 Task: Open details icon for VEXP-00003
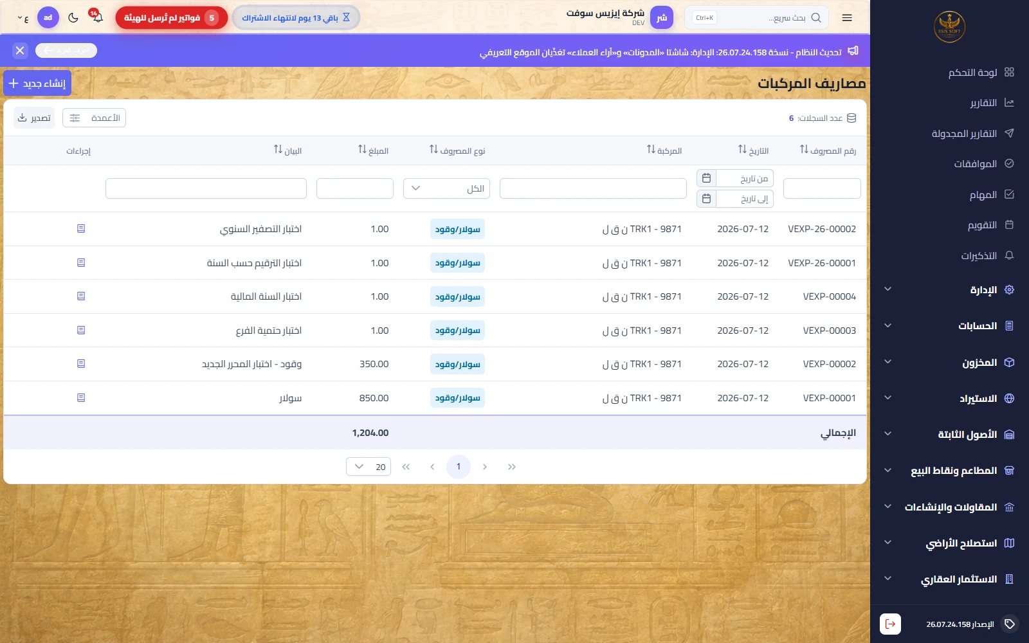(x=81, y=330)
